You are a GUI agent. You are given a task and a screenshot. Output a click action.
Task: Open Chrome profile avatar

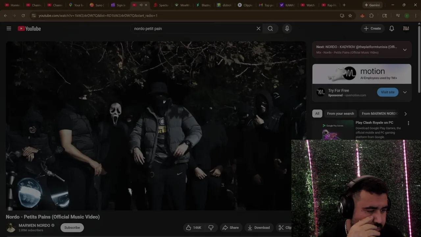click(x=407, y=15)
